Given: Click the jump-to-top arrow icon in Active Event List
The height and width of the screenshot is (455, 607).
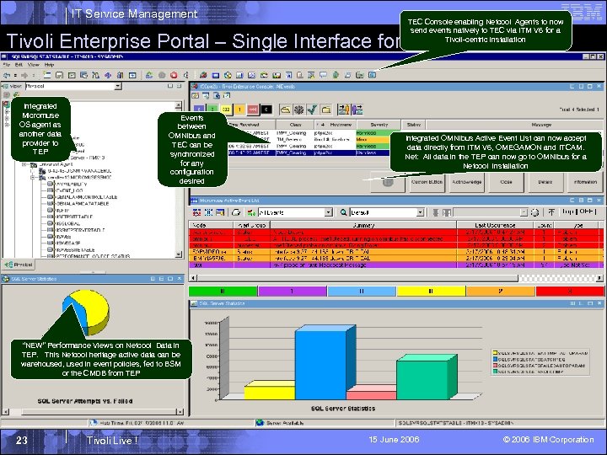Looking at the screenshot, I should click(551, 212).
